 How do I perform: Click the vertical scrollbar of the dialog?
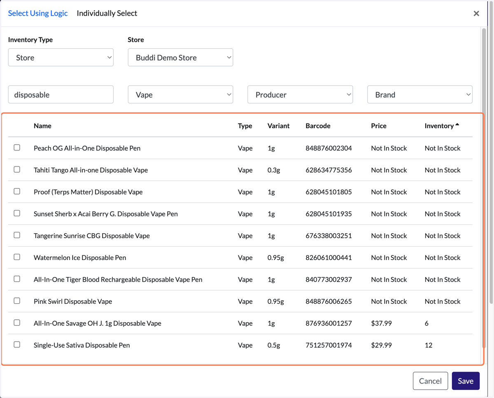coord(484,188)
